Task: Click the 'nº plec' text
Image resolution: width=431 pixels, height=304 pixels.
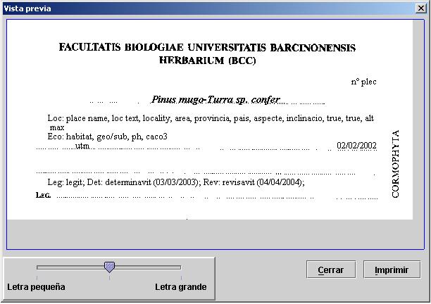Action: click(x=363, y=82)
